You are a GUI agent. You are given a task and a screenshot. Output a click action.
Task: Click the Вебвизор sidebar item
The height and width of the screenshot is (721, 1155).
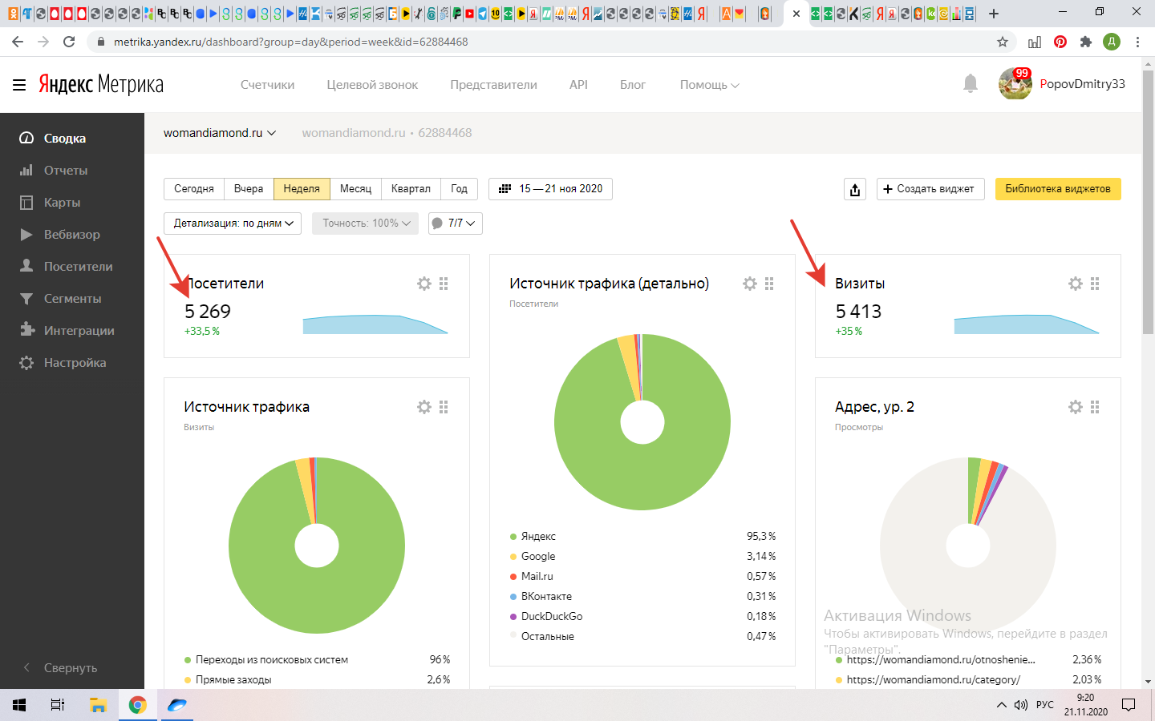click(71, 235)
